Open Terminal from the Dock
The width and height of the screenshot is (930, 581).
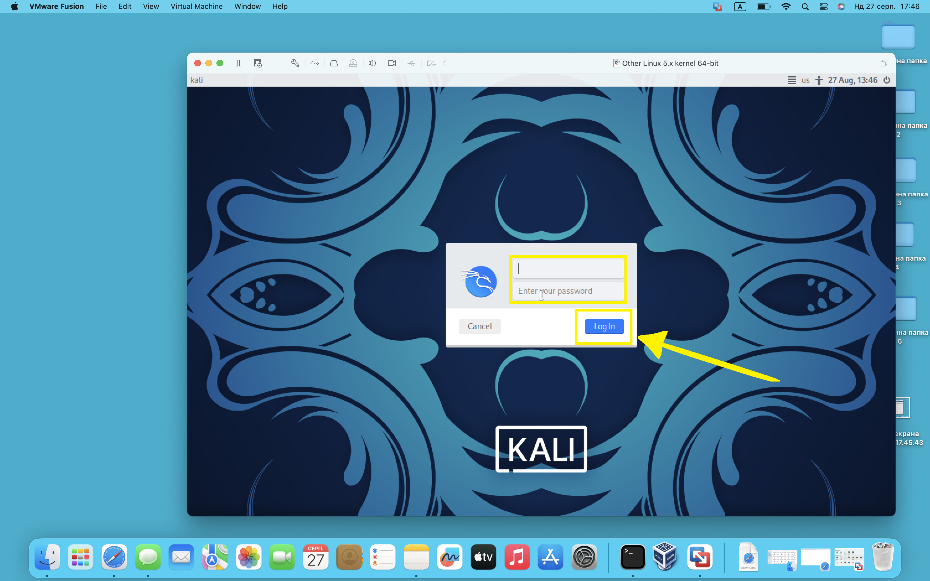[x=633, y=557]
